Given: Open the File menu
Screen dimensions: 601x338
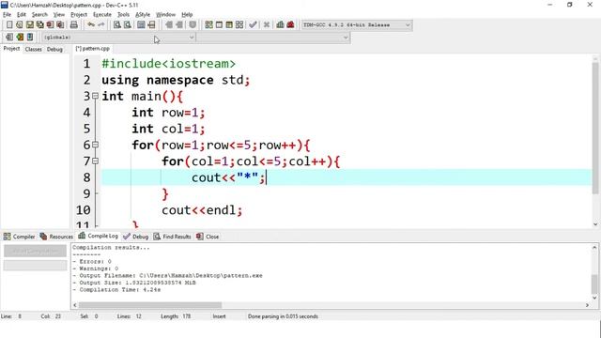Looking at the screenshot, I should (x=7, y=15).
